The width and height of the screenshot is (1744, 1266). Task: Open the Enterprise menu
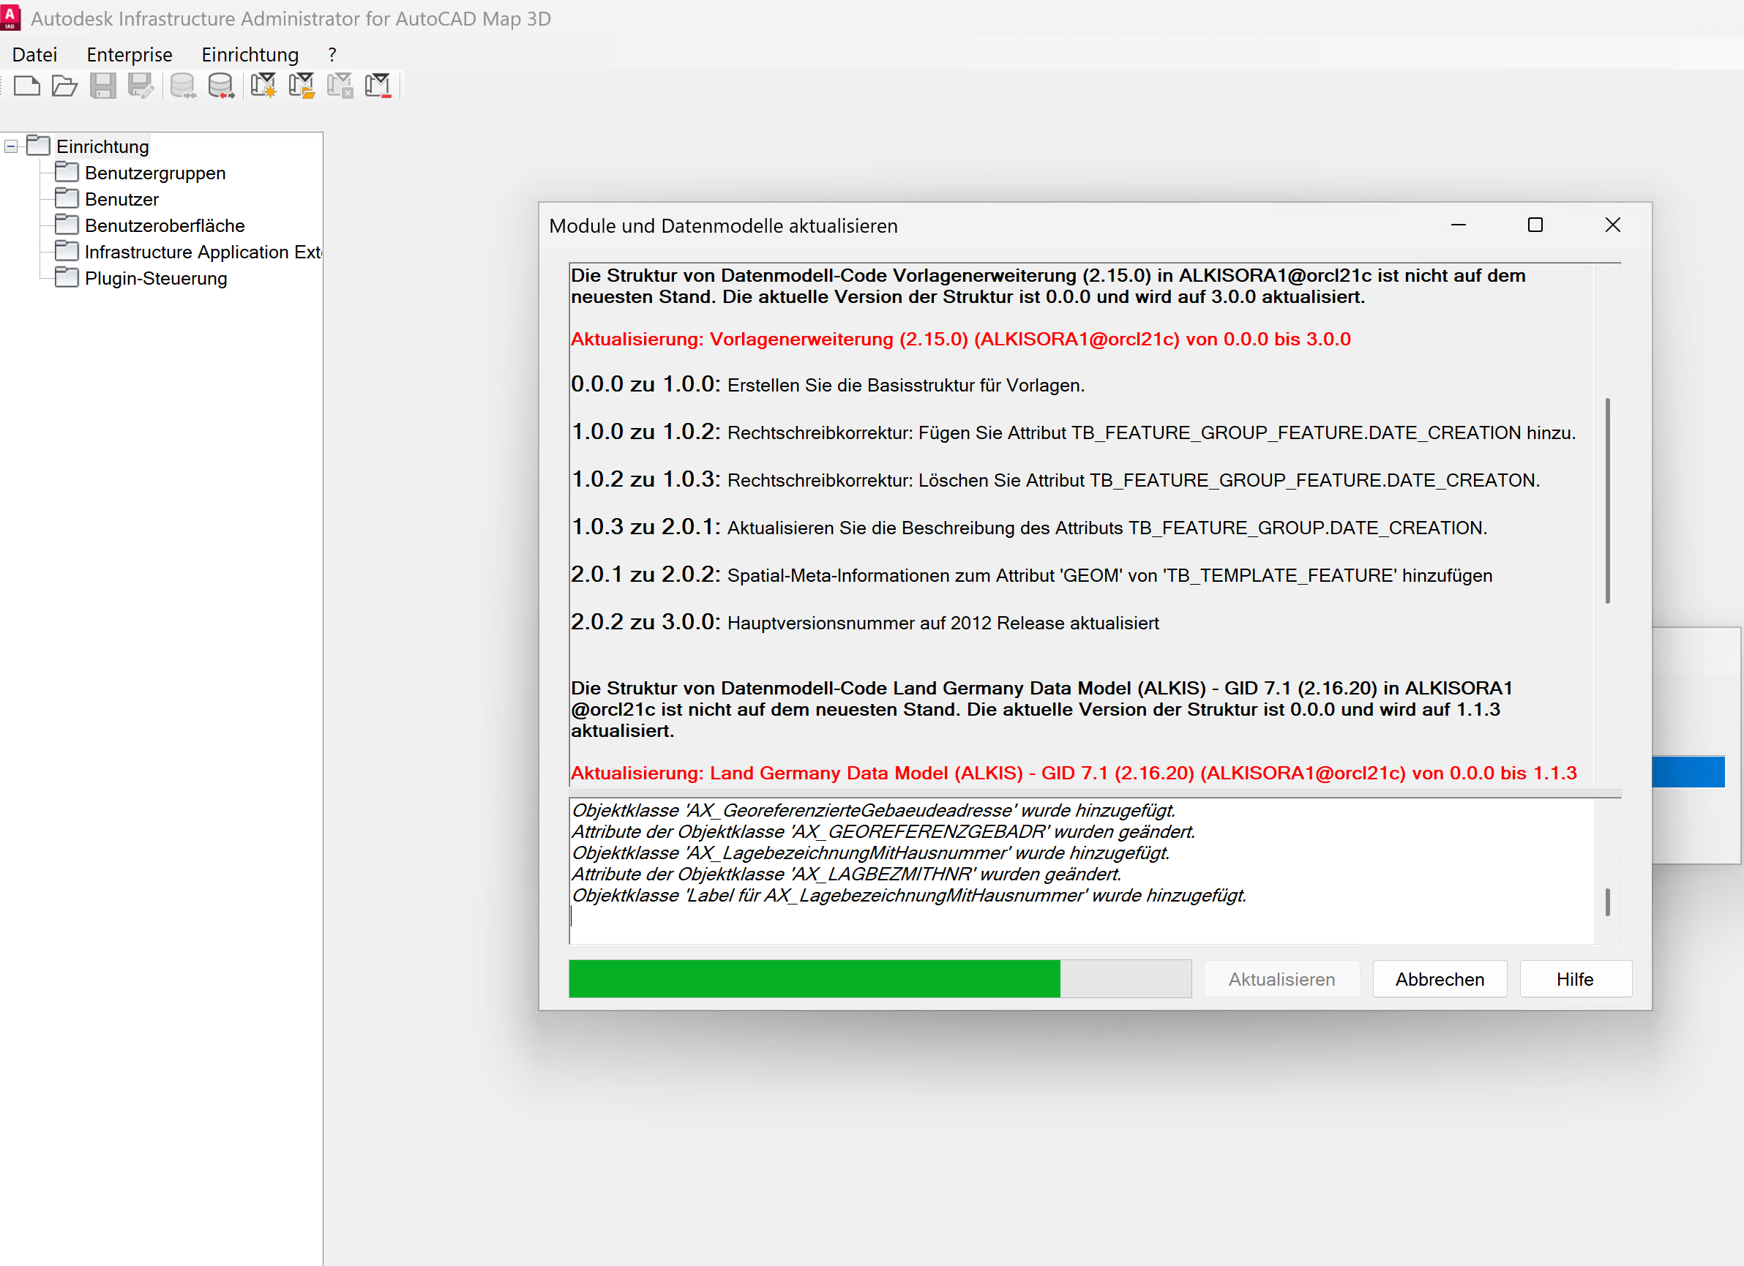coord(130,55)
